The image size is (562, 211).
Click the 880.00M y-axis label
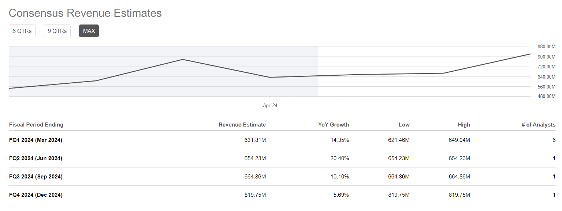(x=546, y=46)
